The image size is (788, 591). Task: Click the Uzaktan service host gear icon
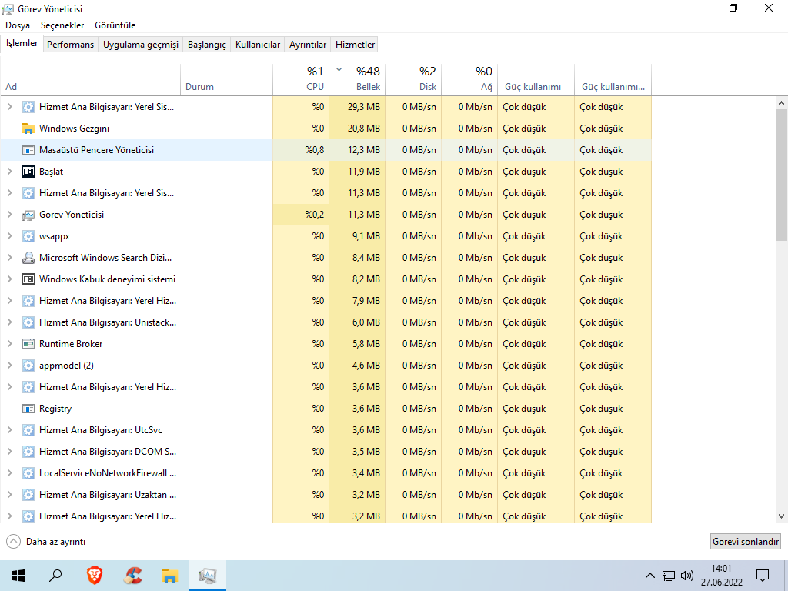click(28, 495)
